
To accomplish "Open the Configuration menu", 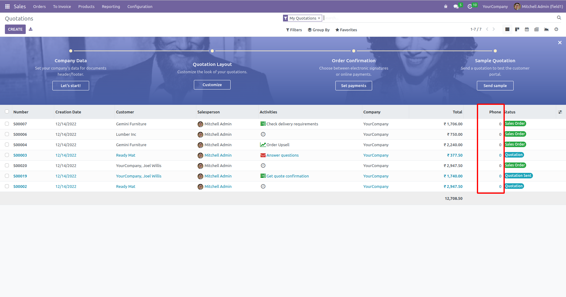I will (x=140, y=6).
